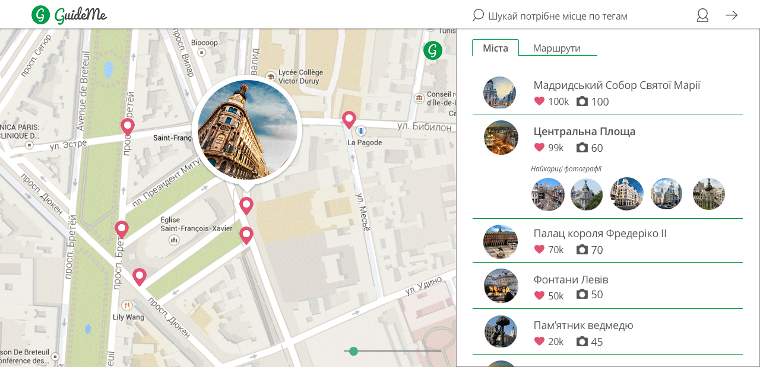Click the tag search input field
Screen dimensions: 760x367
[558, 16]
